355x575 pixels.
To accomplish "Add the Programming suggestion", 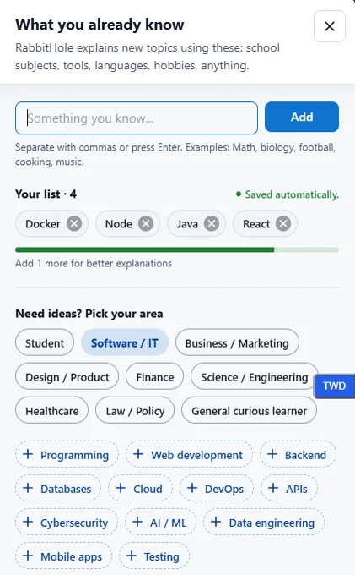I will tap(67, 455).
